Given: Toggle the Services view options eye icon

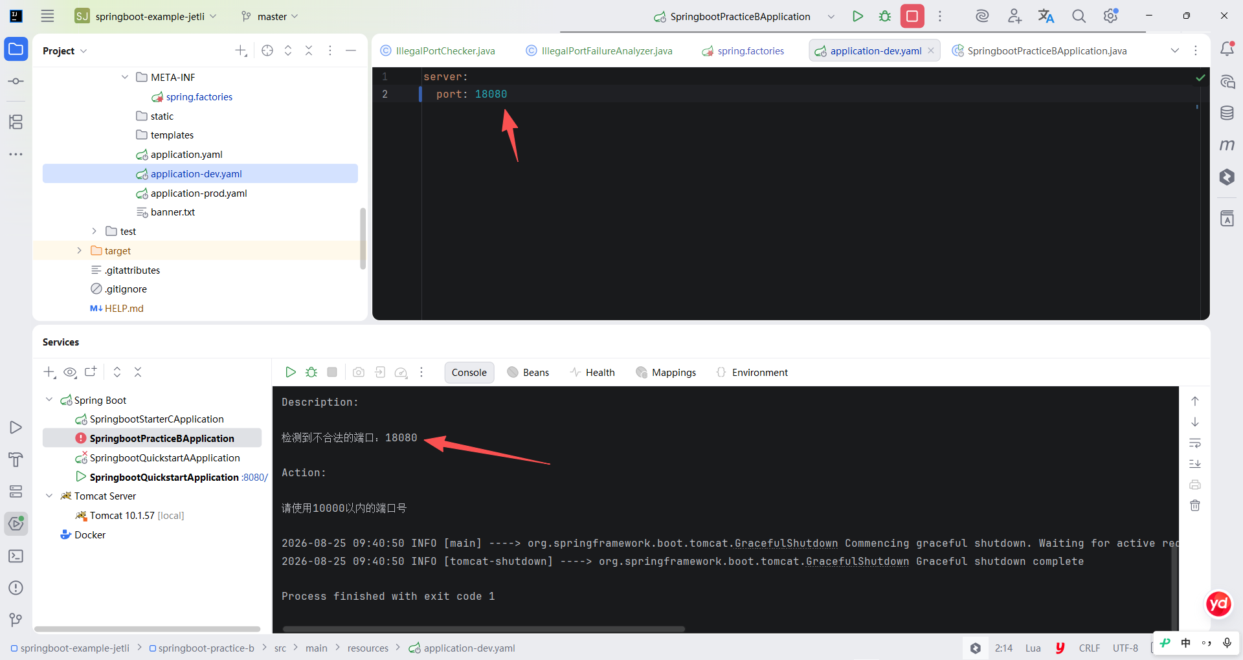Looking at the screenshot, I should click(70, 372).
